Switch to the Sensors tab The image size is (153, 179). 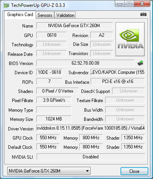[x=45, y=15]
